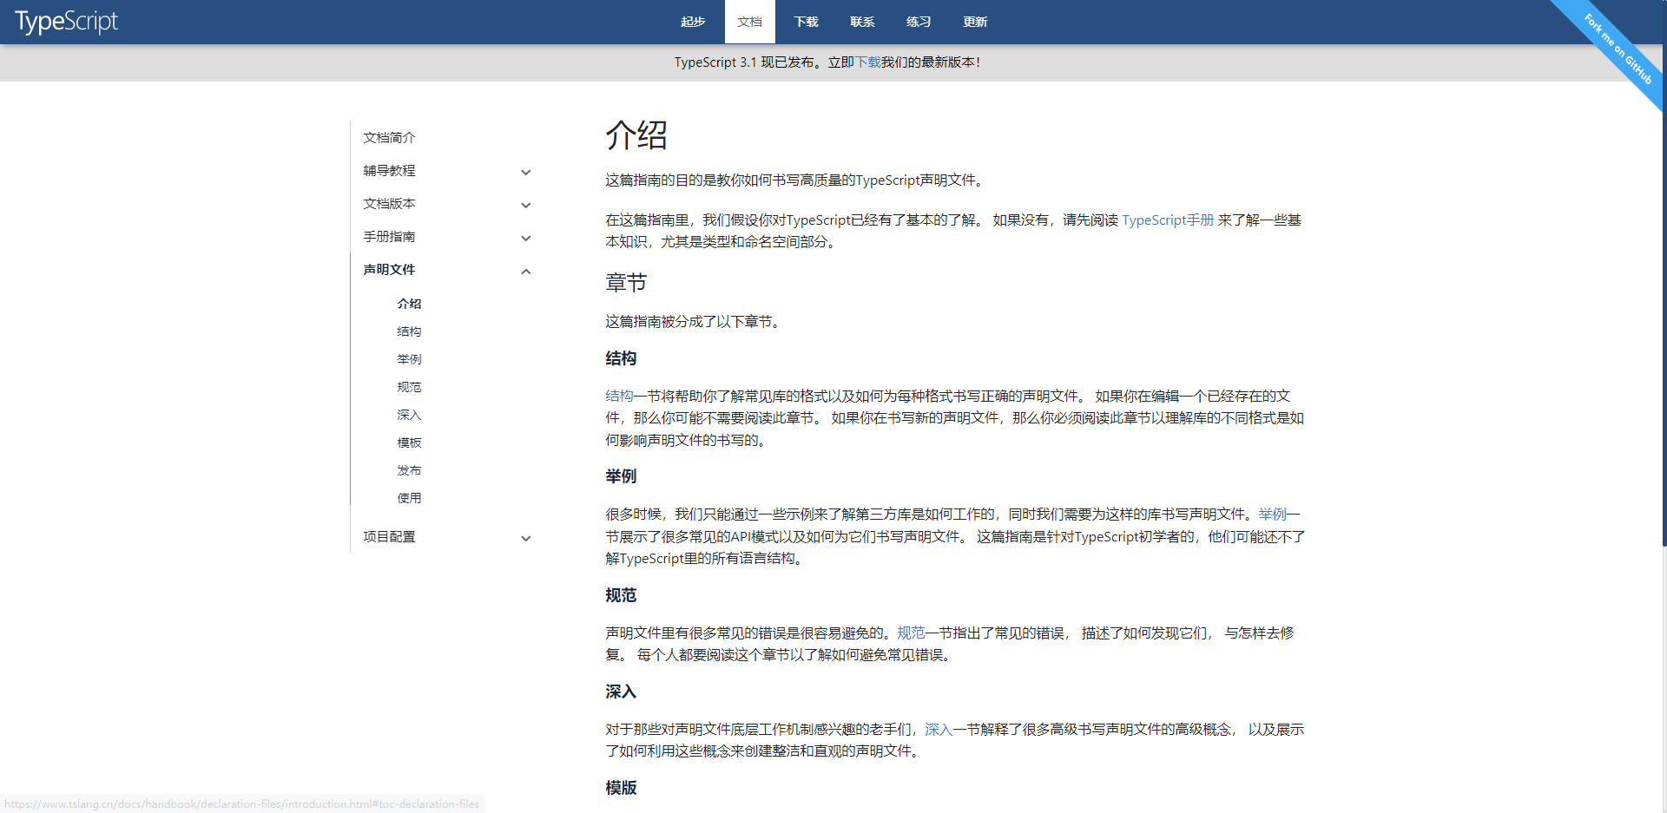Viewport: 1667px width, 813px height.
Task: Click the 模版 bold section heading
Action: (x=621, y=788)
